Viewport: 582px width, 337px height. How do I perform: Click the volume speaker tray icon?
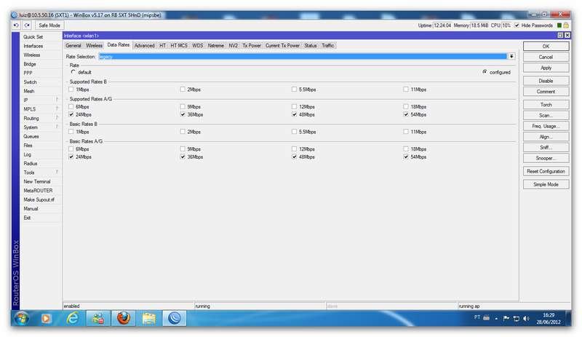click(x=526, y=318)
